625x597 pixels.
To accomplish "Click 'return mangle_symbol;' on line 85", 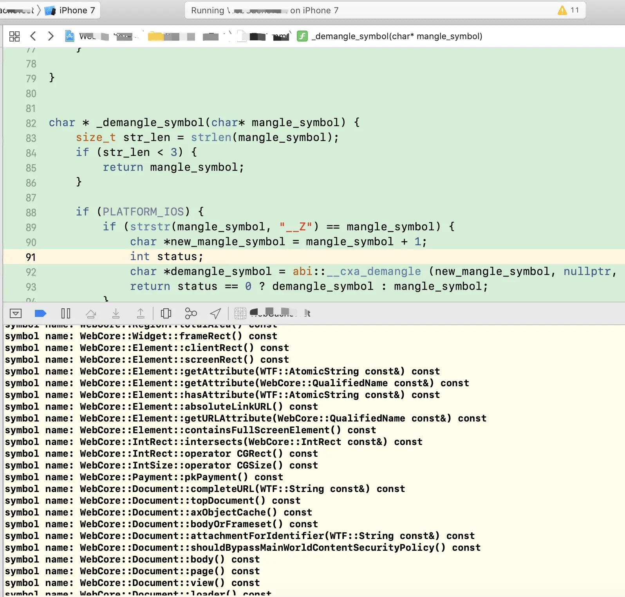I will coord(173,167).
